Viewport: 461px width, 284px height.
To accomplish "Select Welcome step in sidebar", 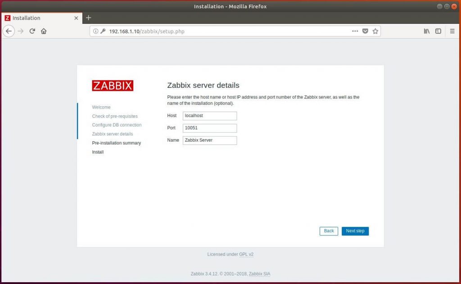I will click(101, 107).
